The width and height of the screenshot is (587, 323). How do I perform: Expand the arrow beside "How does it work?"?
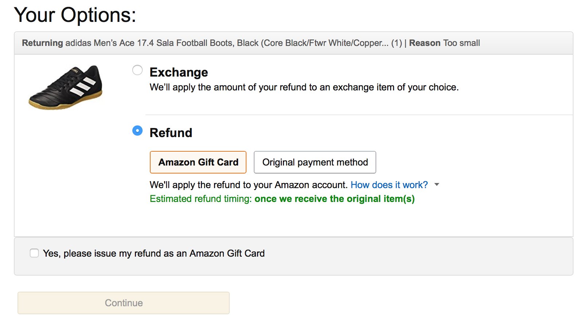pyautogui.click(x=437, y=184)
